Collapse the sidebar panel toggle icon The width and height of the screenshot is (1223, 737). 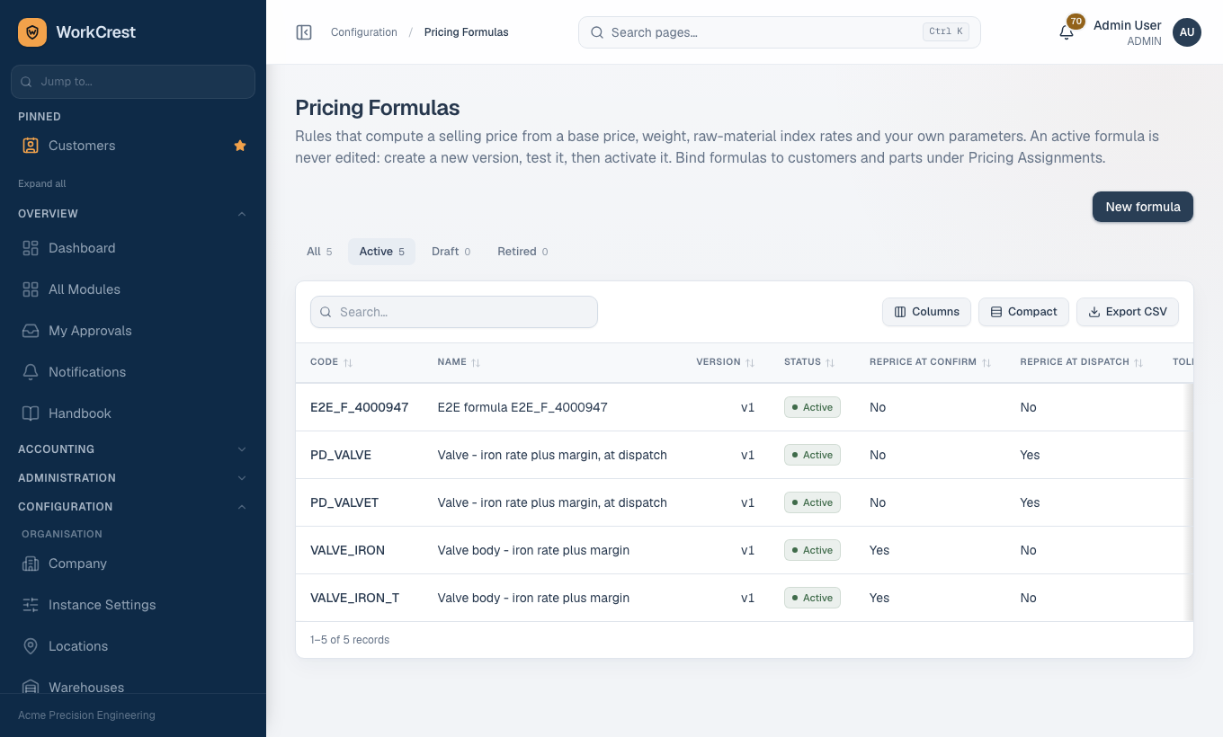pos(304,32)
